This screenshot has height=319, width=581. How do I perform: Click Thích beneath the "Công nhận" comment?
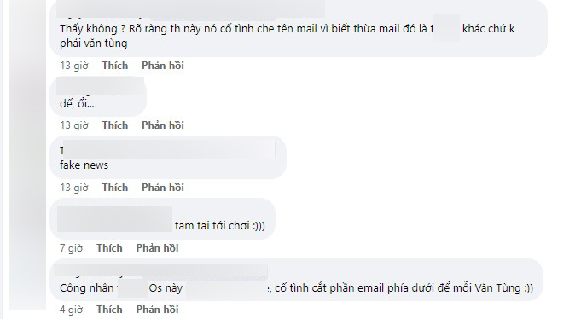(109, 310)
